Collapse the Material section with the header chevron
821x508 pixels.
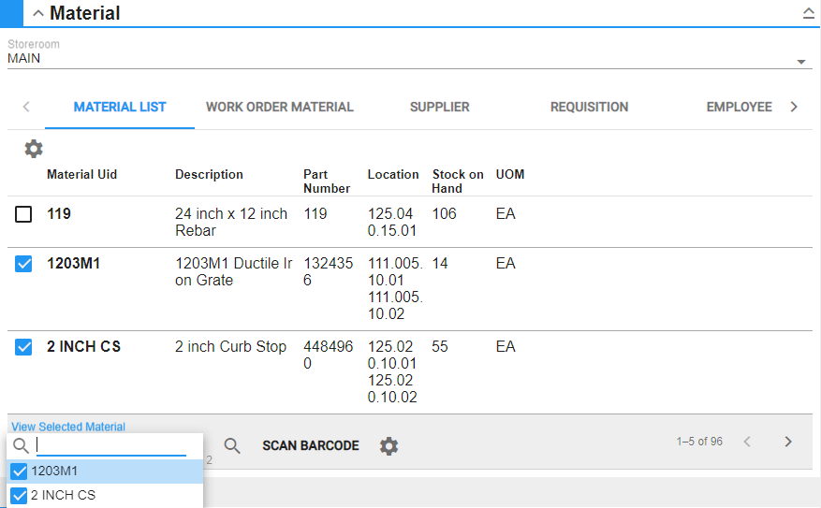tap(38, 13)
